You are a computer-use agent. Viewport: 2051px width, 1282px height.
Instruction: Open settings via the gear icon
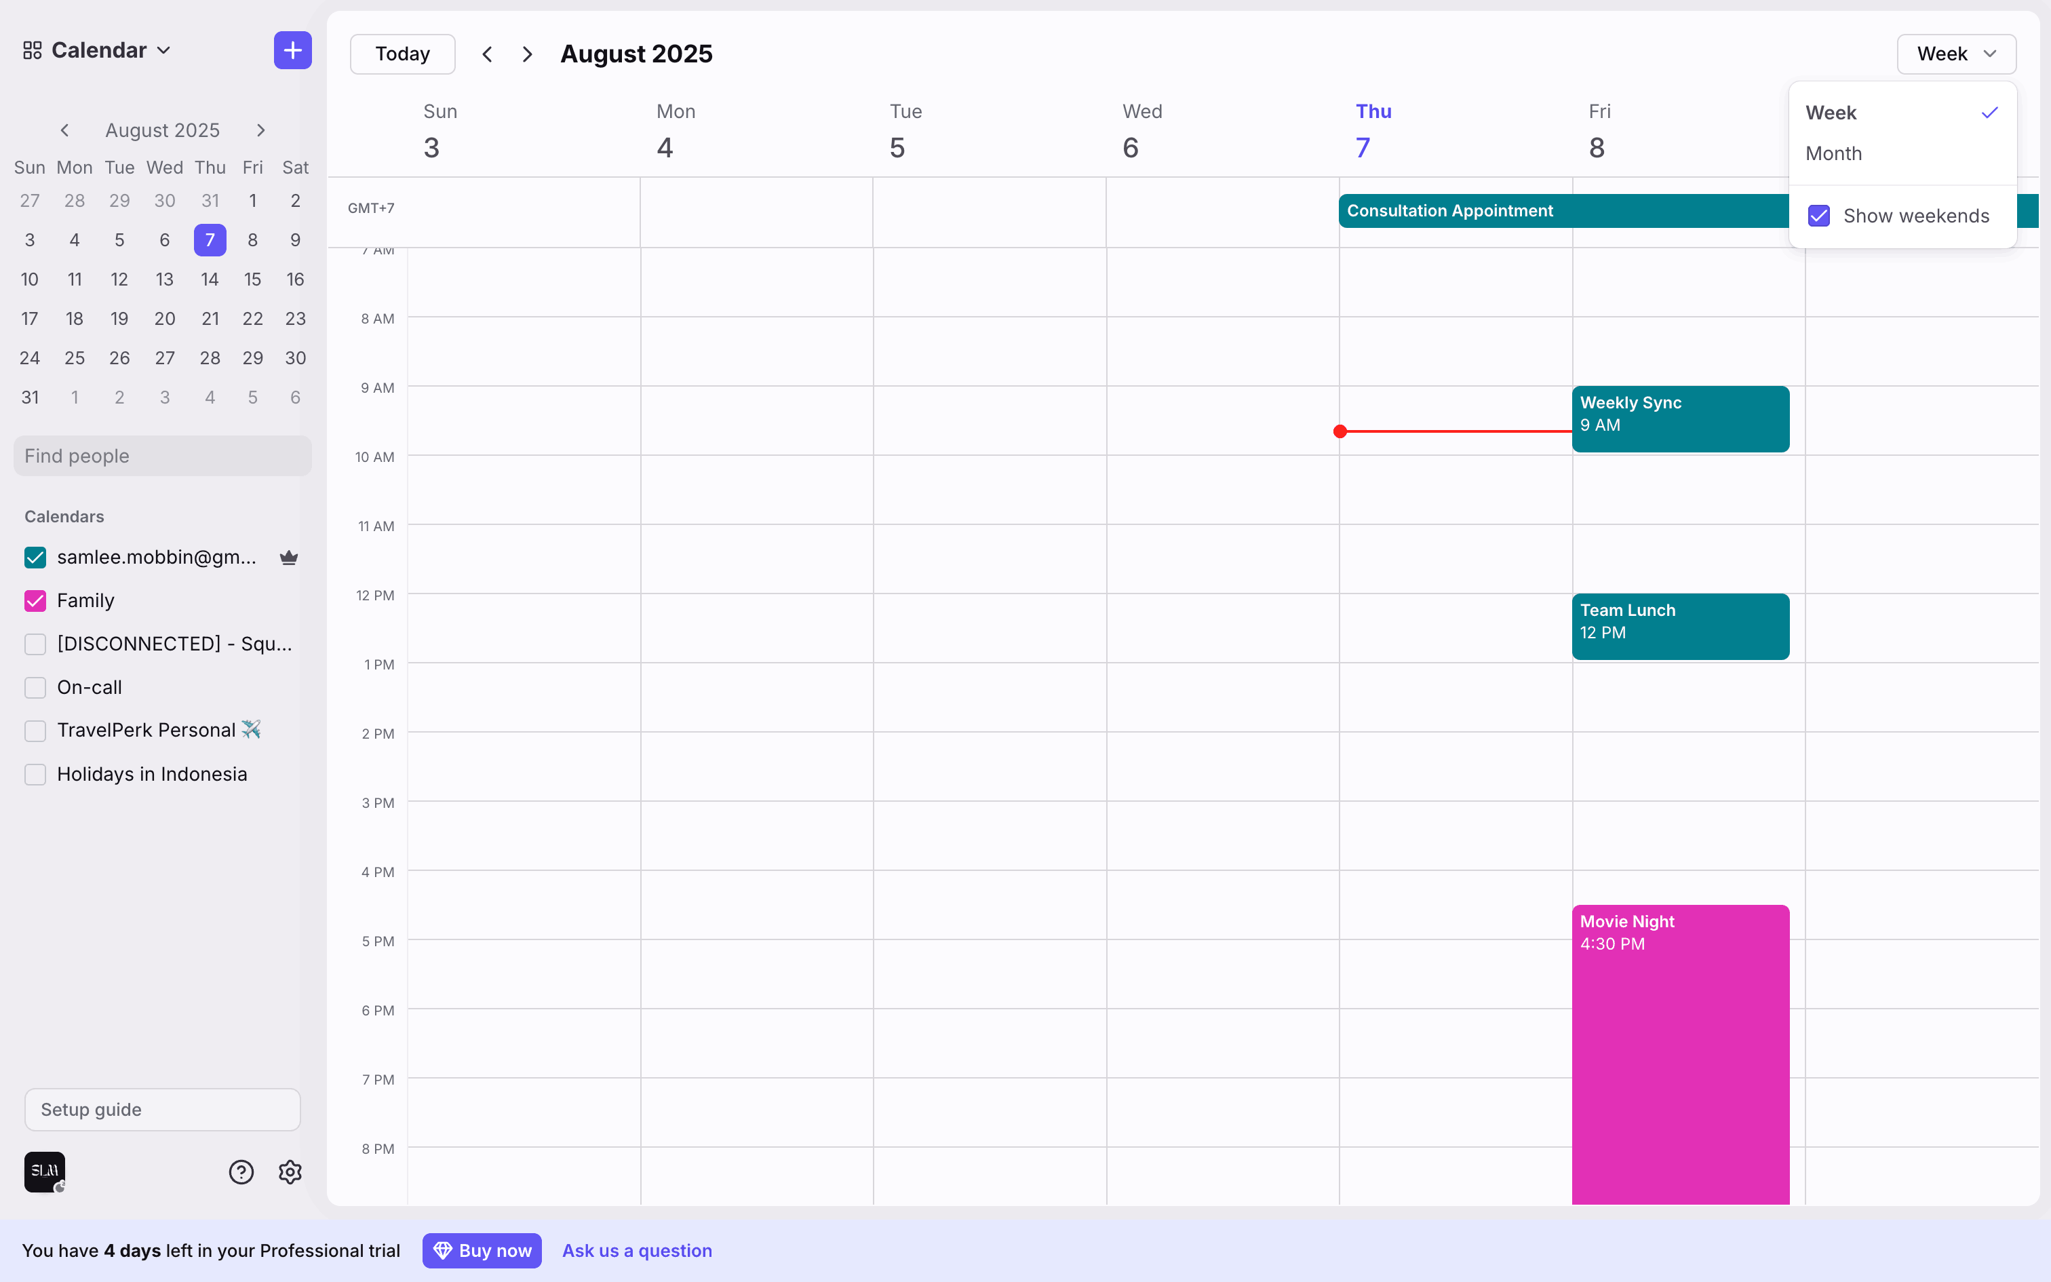tap(290, 1172)
